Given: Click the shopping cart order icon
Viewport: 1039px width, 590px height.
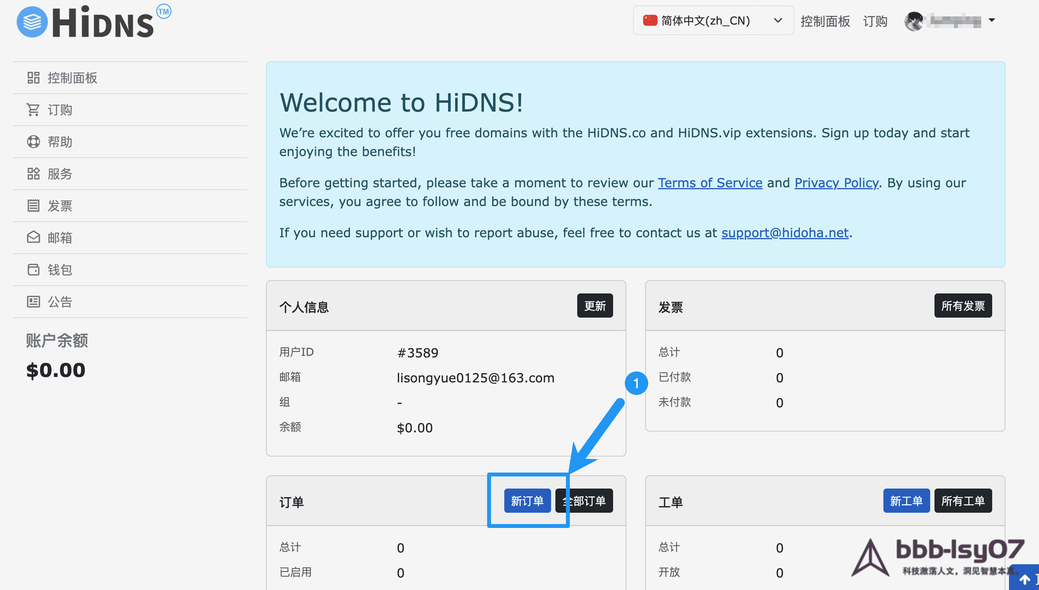Looking at the screenshot, I should coord(33,109).
